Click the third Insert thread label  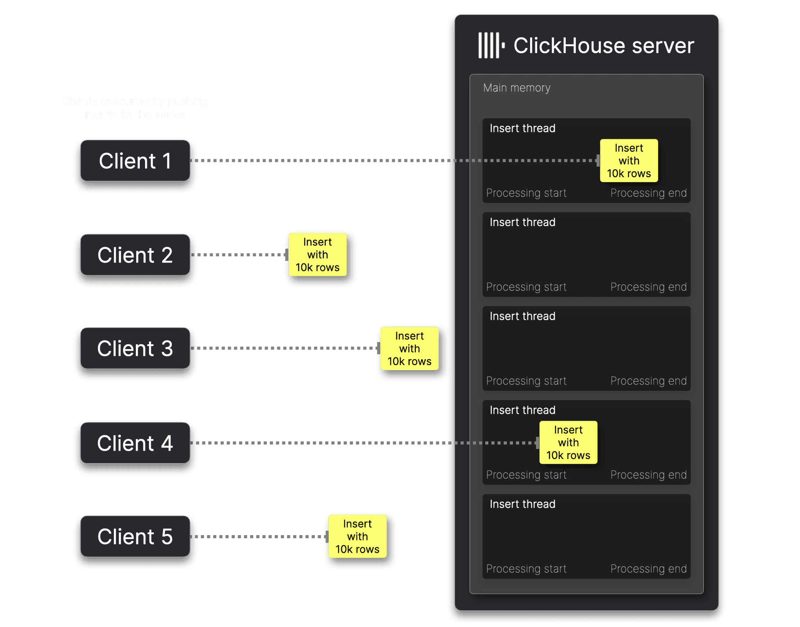[x=523, y=316]
